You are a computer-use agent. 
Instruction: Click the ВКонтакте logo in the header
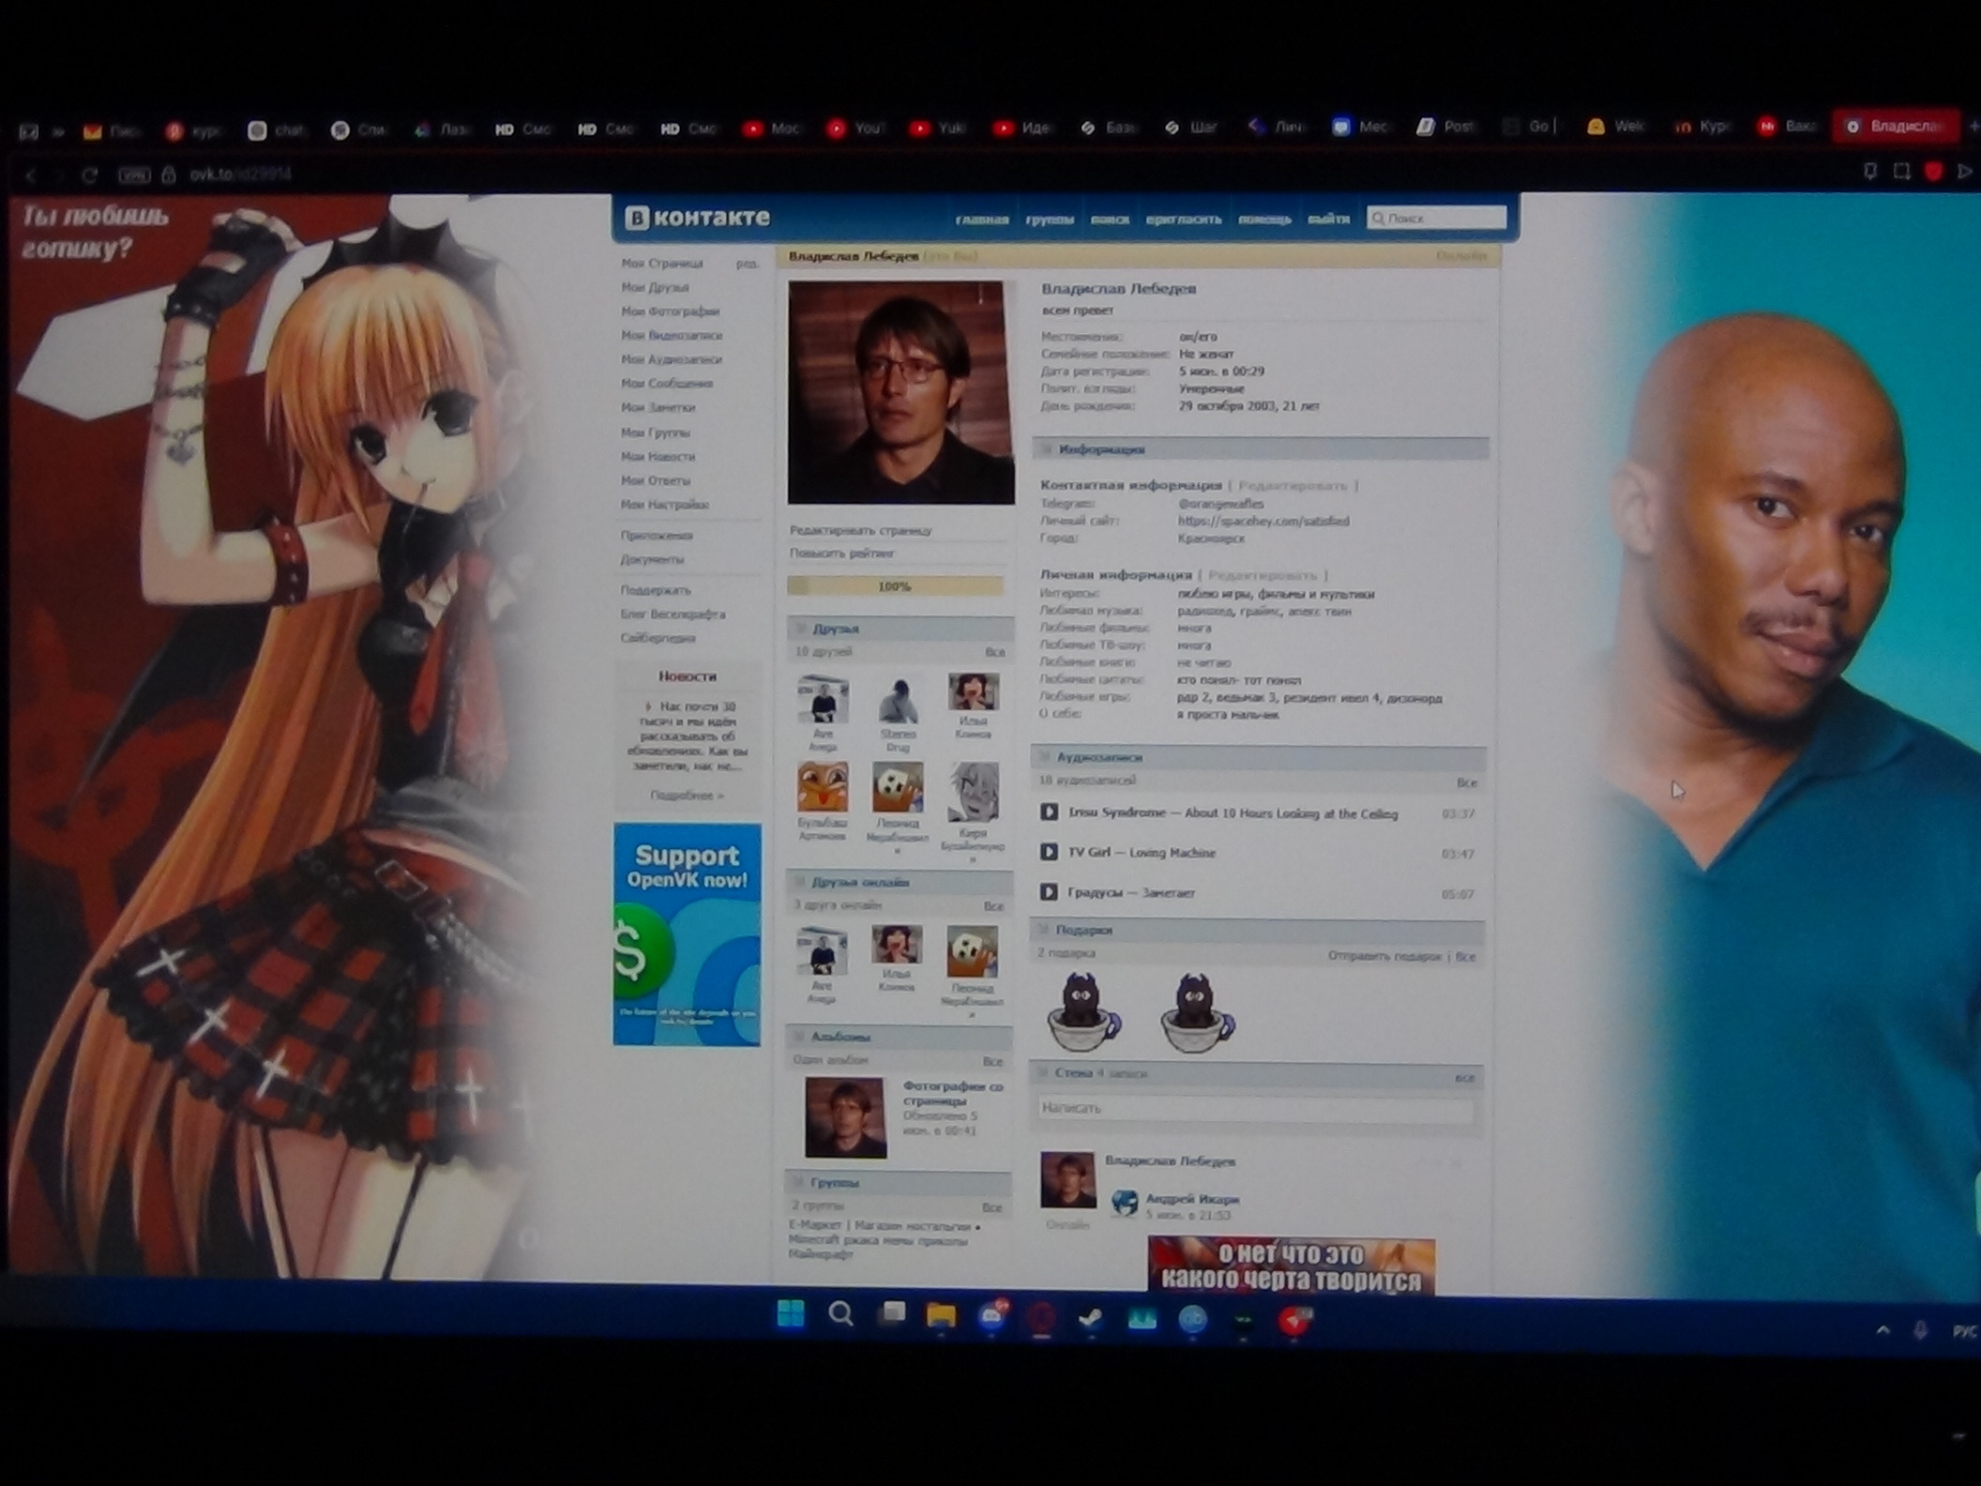(x=698, y=218)
